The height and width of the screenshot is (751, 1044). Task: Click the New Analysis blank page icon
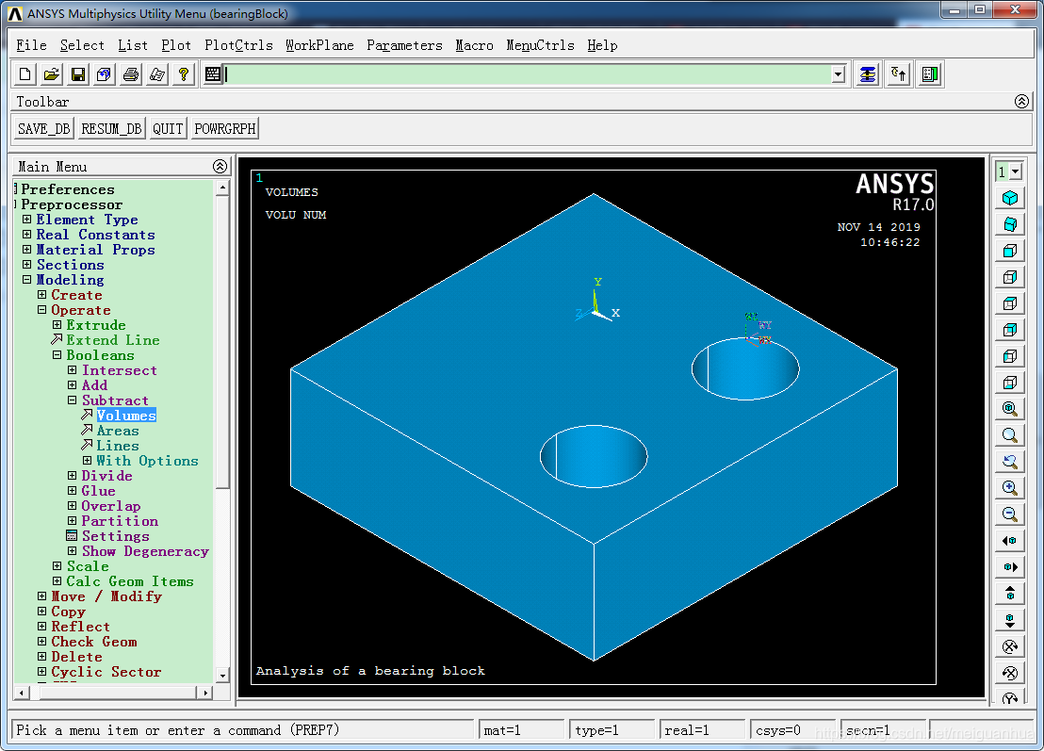tap(25, 74)
